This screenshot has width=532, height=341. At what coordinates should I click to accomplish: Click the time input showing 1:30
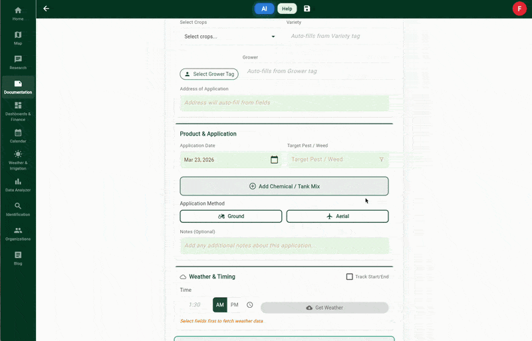[x=195, y=304]
